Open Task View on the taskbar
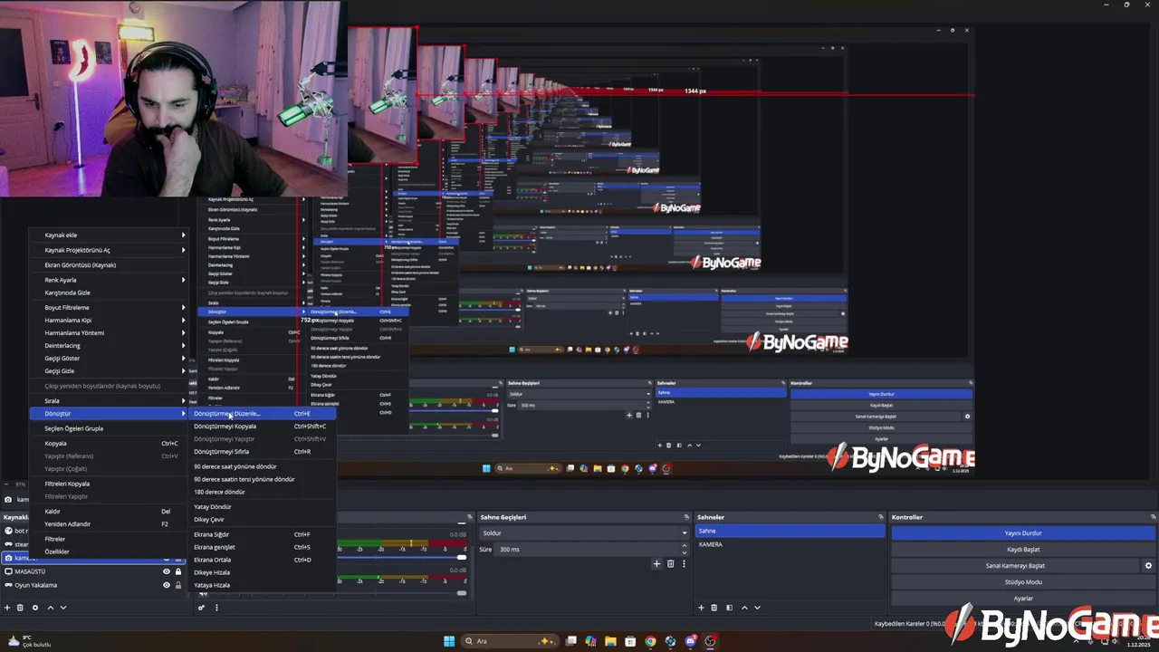 tap(571, 641)
